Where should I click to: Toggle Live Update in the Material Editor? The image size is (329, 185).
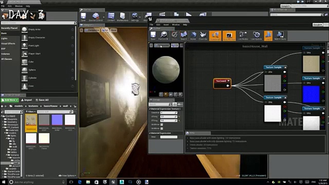256,36
